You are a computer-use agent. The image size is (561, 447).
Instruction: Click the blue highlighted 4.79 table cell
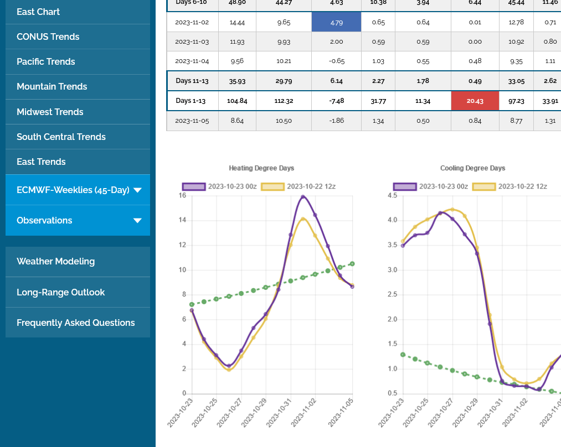336,22
